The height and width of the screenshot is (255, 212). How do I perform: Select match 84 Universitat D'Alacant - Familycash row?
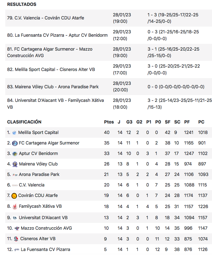(x=56, y=104)
